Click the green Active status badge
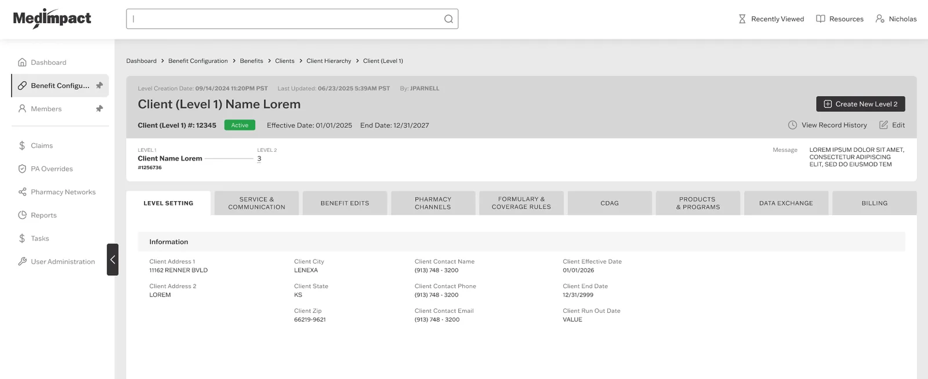This screenshot has height=379, width=928. (x=240, y=125)
